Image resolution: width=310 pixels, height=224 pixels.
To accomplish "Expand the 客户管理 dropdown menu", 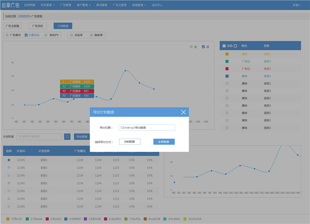I will pos(84,5).
